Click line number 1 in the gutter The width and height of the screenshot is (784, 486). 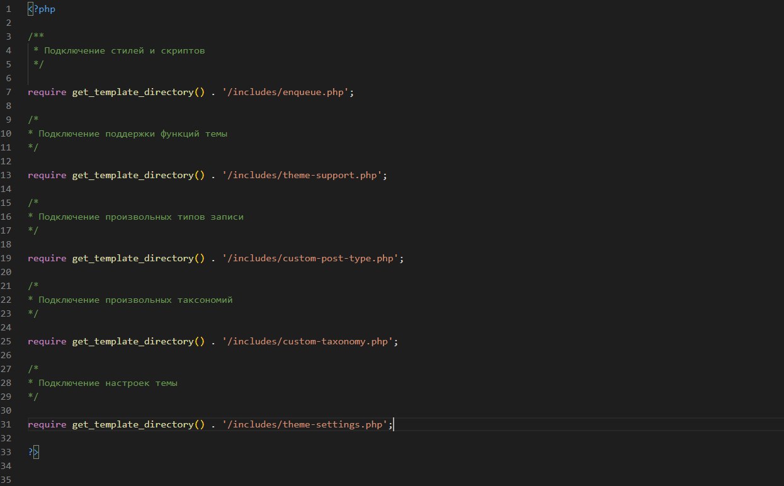pyautogui.click(x=8, y=9)
